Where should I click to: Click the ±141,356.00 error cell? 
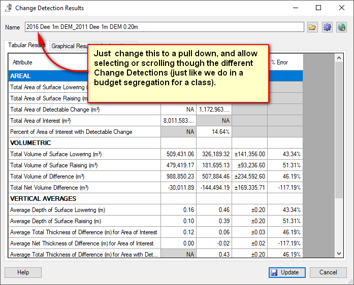pos(250,154)
